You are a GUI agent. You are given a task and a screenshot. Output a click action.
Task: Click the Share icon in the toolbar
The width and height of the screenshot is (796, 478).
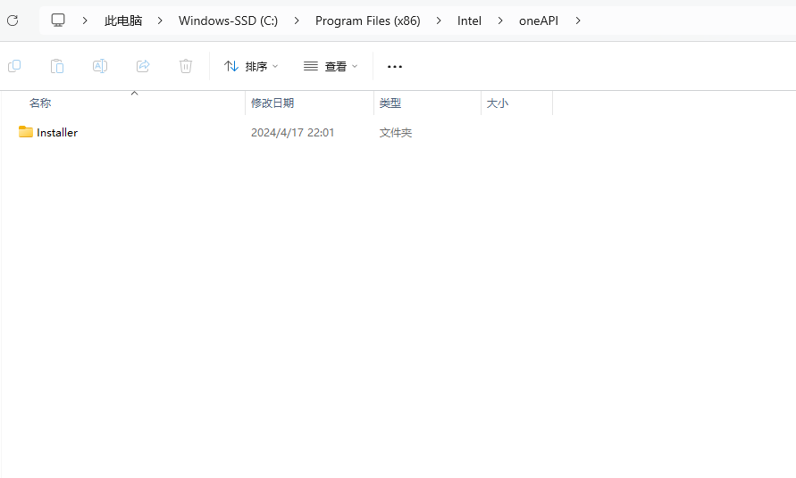(x=143, y=66)
